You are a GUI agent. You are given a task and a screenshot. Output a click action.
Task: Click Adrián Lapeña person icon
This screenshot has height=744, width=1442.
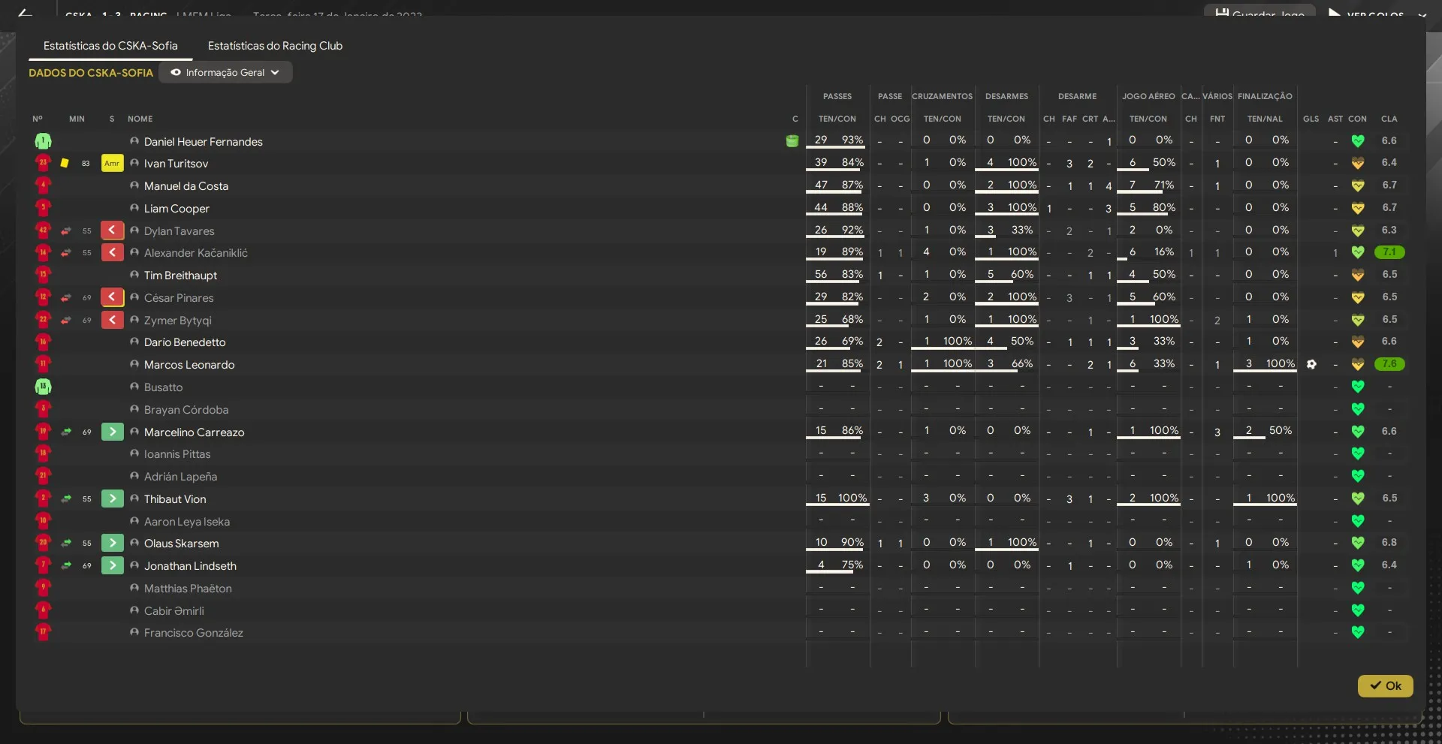(x=134, y=476)
